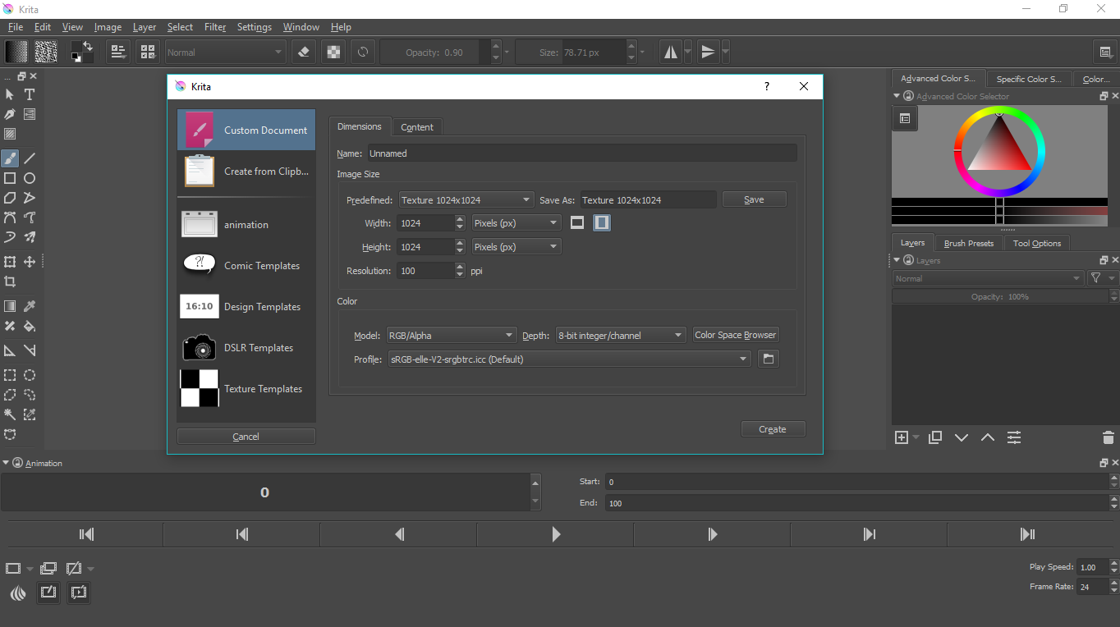The image size is (1120, 627).
Task: Switch to the Brush Presets tab
Action: [x=969, y=243]
